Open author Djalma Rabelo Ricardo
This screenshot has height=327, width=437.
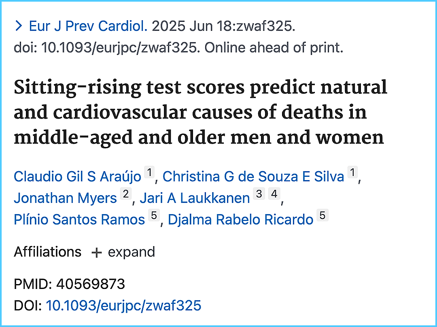(241, 219)
